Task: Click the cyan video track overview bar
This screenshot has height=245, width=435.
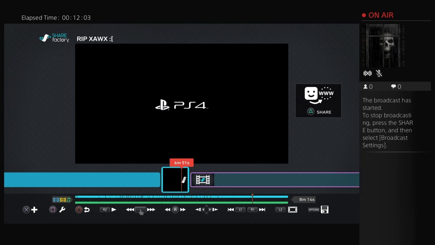Action: [x=181, y=197]
